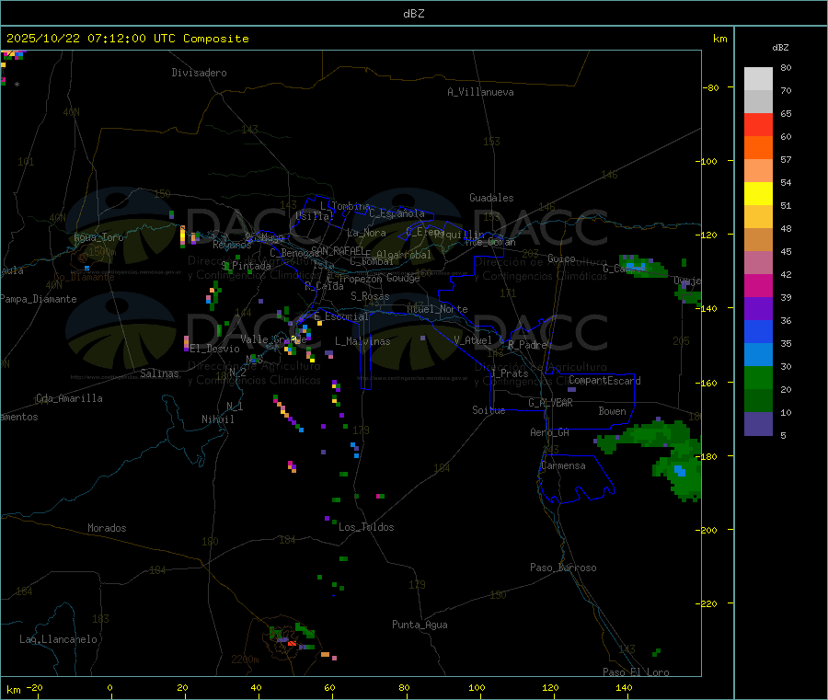Click the Morados place label
Viewport: 828px width, 700px height.
(108, 528)
